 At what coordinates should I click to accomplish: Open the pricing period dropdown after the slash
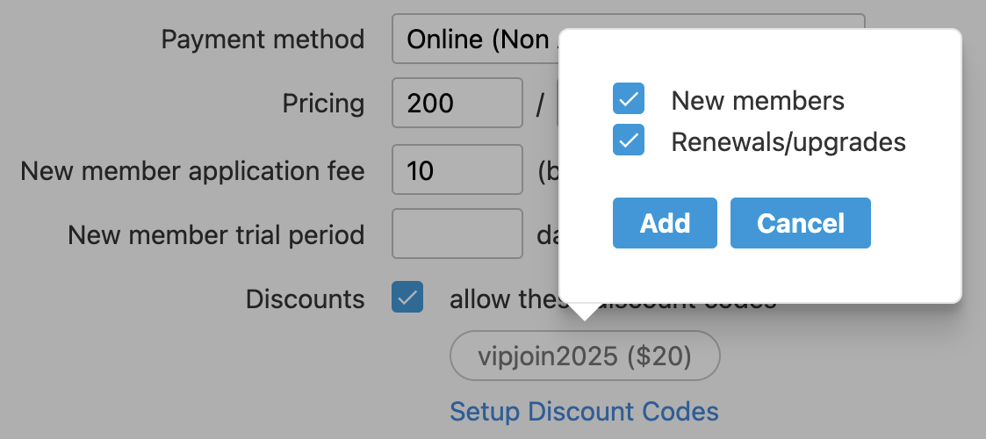[x=558, y=104]
